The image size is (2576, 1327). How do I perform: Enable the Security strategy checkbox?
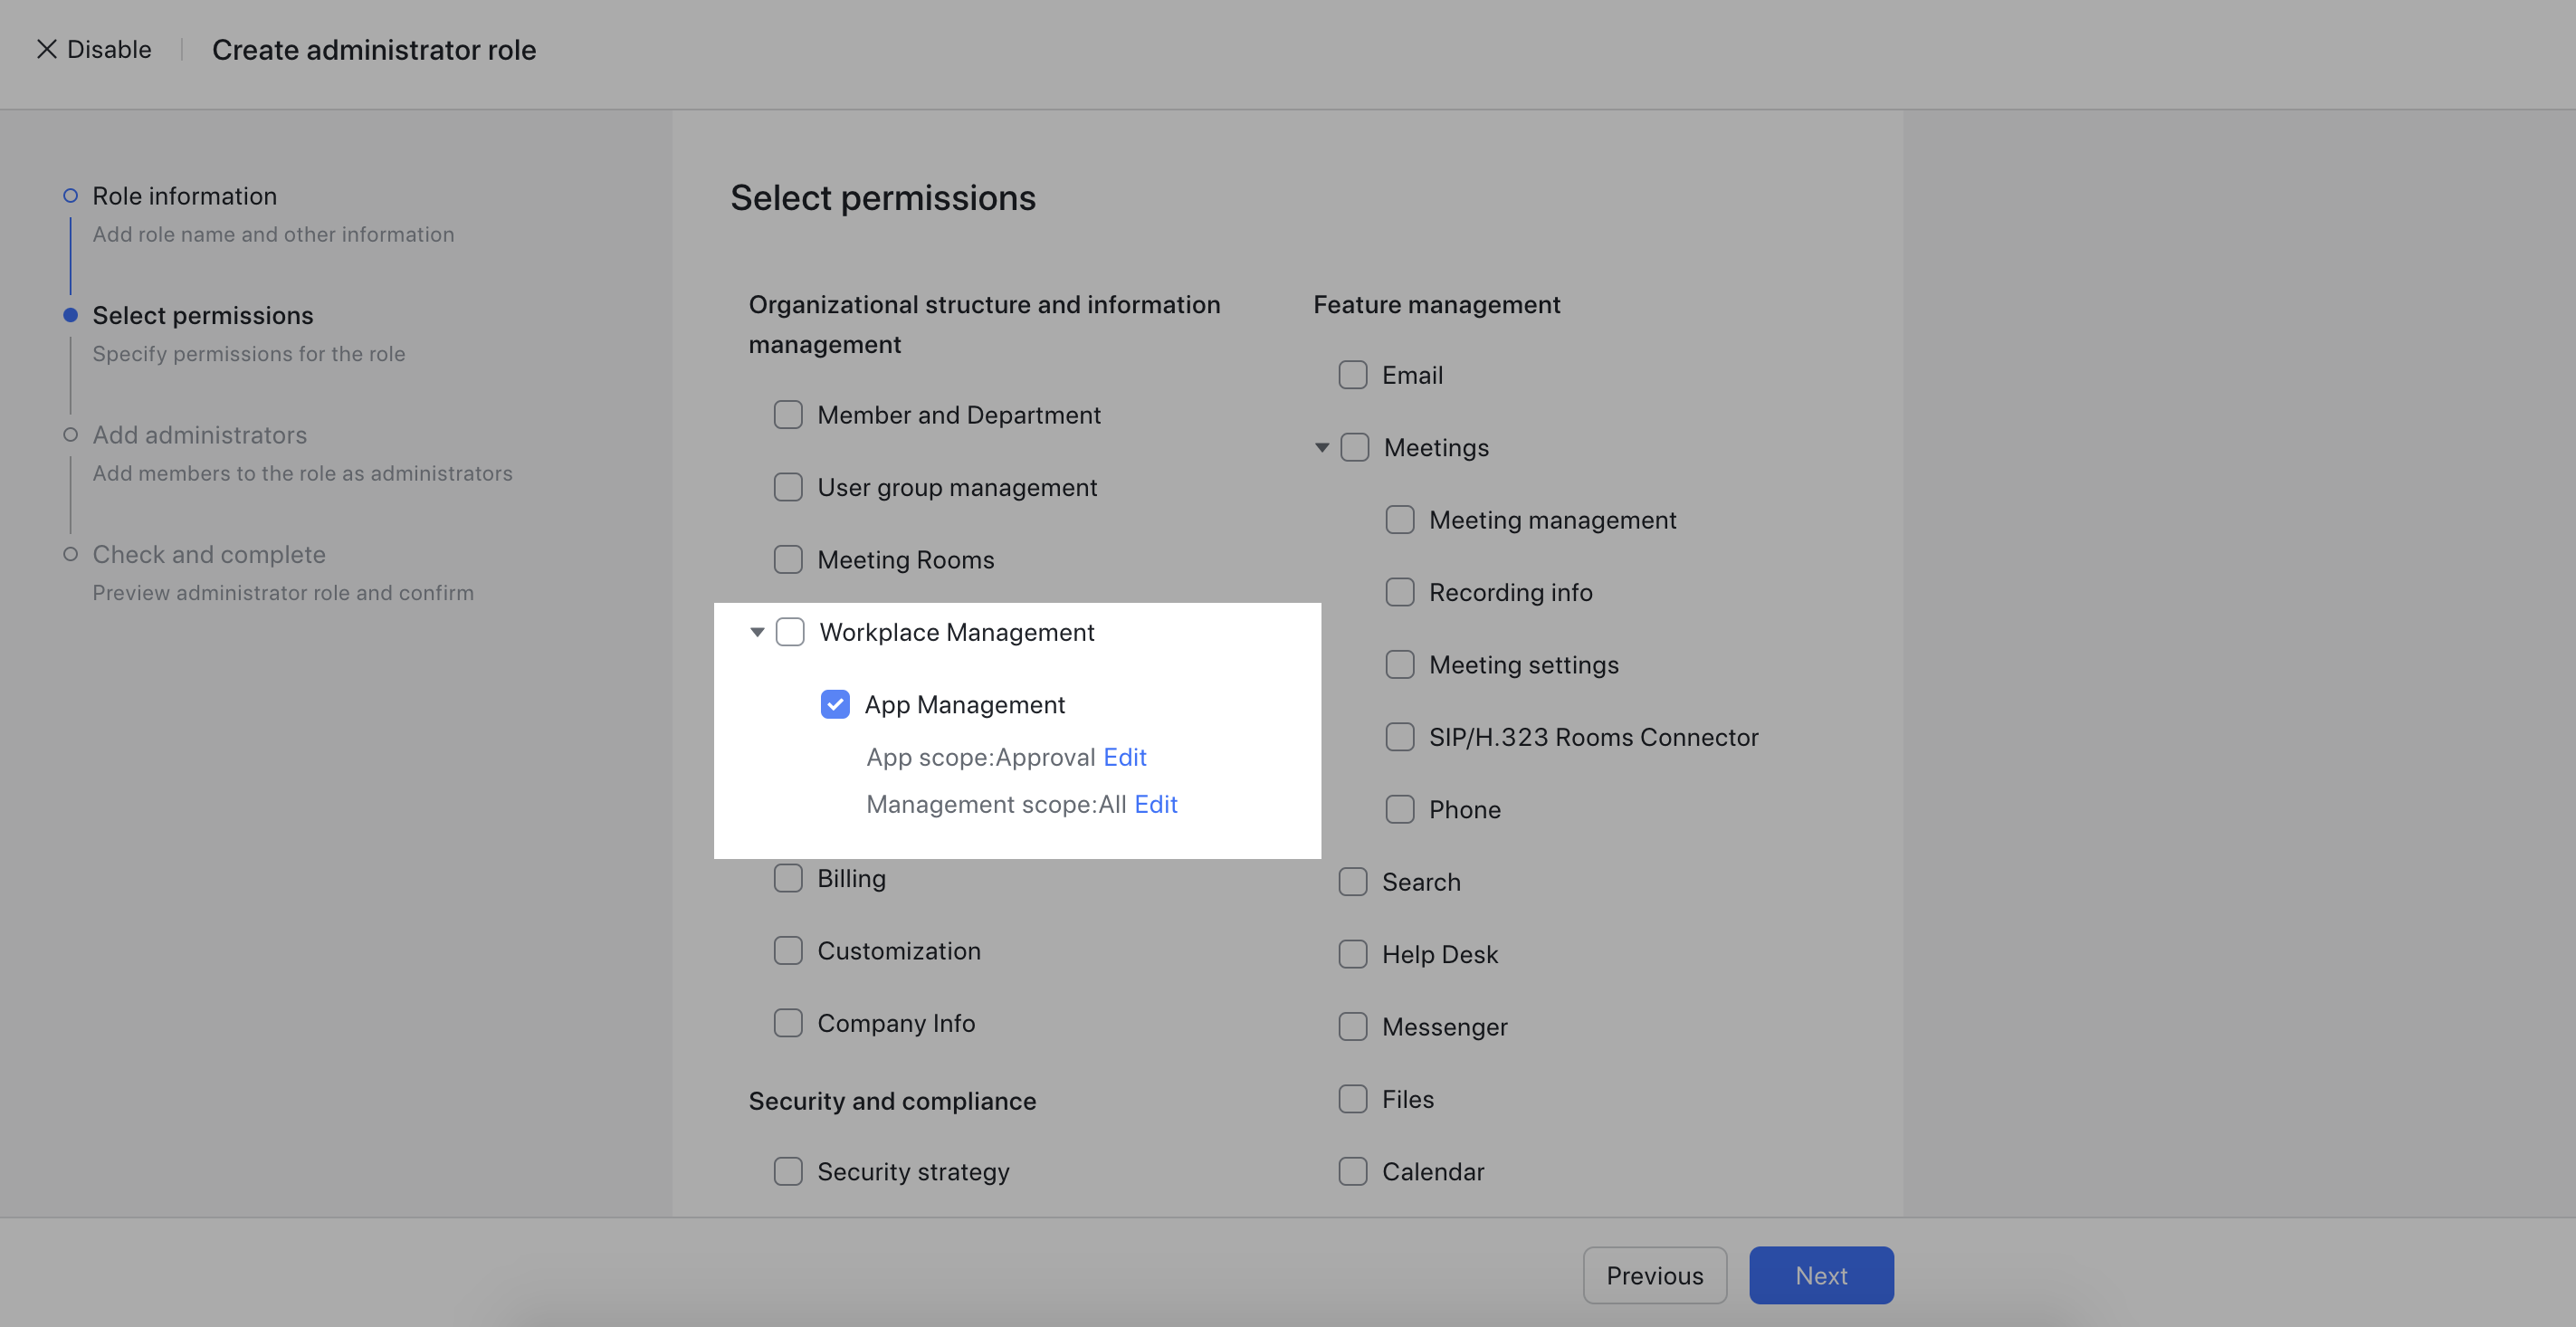(x=788, y=1171)
